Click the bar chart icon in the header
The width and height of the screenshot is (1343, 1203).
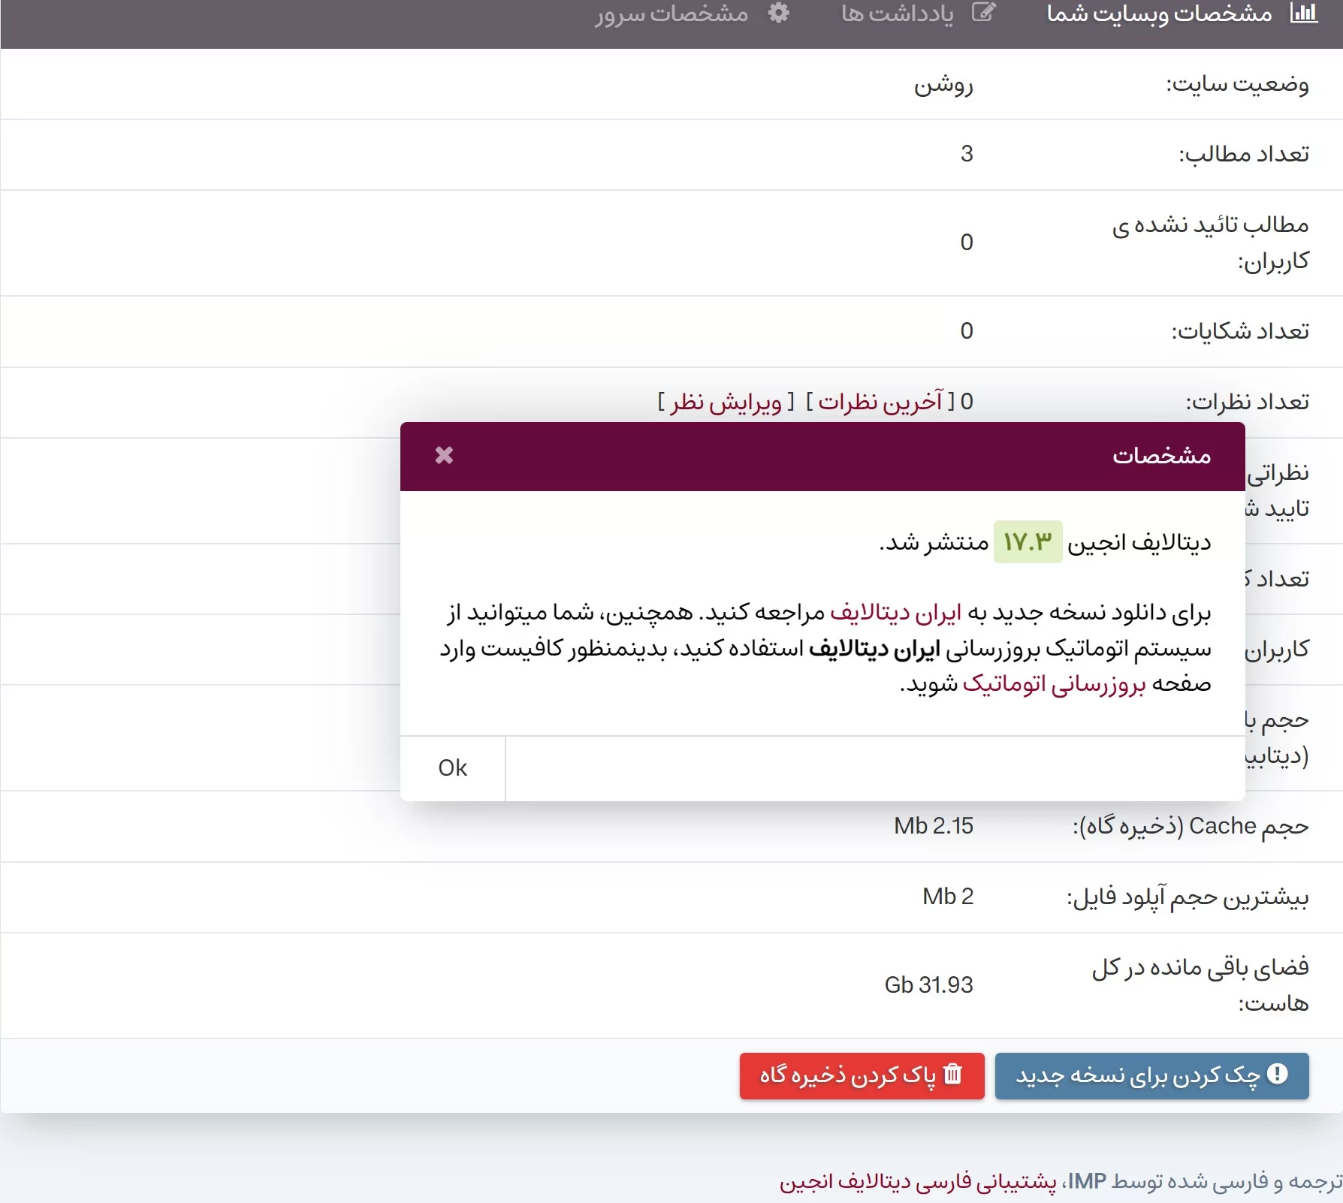pos(1303,13)
